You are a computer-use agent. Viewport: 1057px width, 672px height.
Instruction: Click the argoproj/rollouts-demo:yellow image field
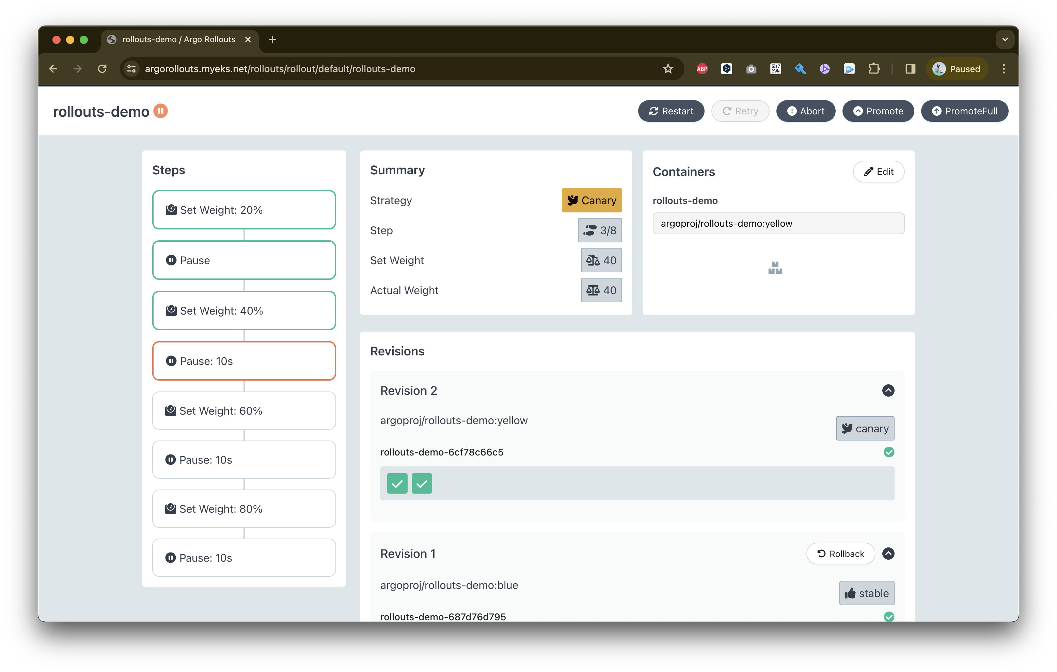tap(778, 223)
